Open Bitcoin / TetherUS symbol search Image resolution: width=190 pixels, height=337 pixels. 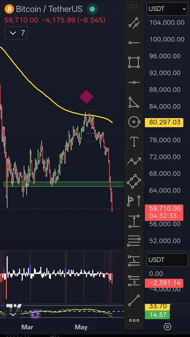pyautogui.click(x=49, y=9)
